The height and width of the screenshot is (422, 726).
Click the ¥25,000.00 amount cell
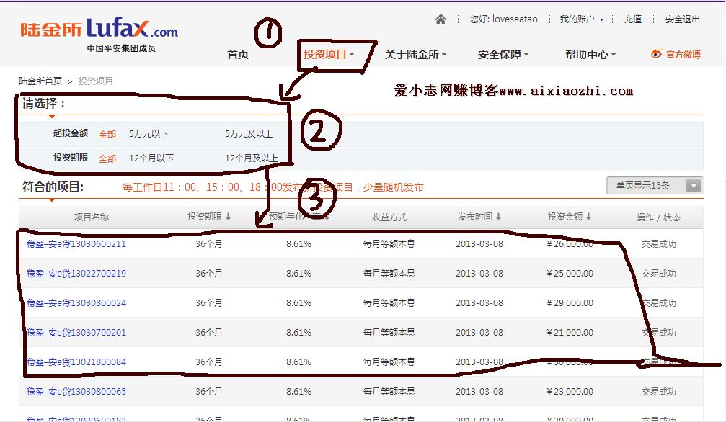(570, 274)
